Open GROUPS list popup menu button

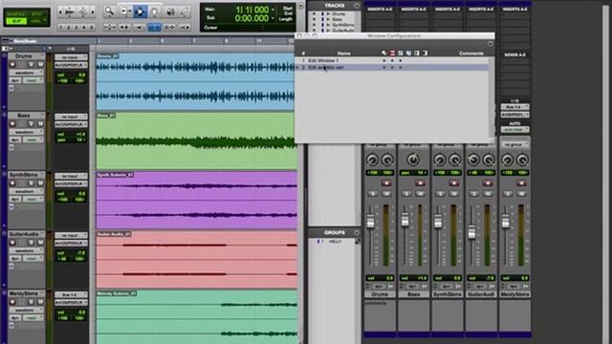click(357, 232)
